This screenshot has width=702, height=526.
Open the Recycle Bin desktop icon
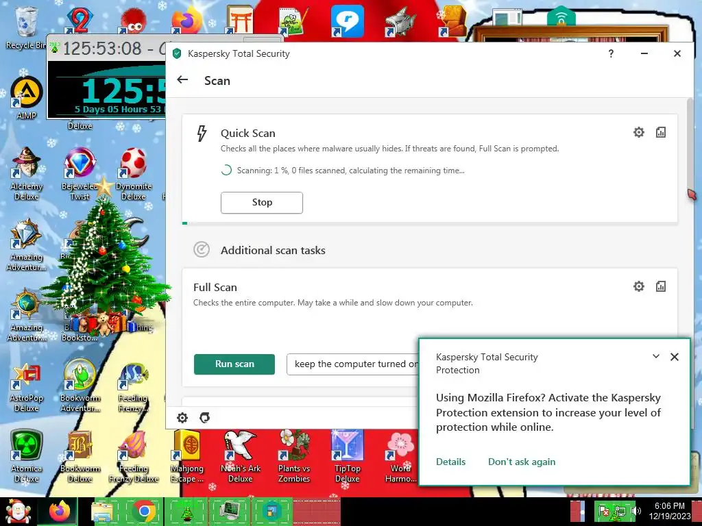[x=25, y=27]
